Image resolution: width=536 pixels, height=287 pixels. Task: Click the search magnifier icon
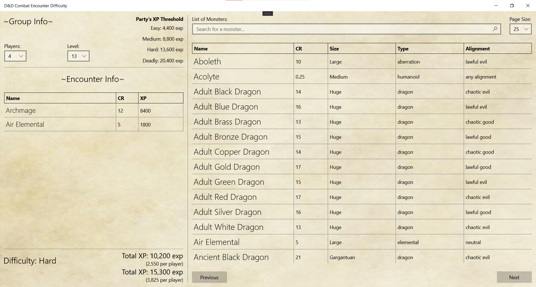(495, 29)
